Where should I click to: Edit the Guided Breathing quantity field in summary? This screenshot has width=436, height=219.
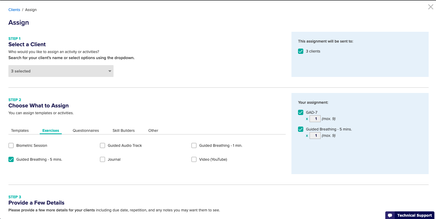pyautogui.click(x=315, y=135)
